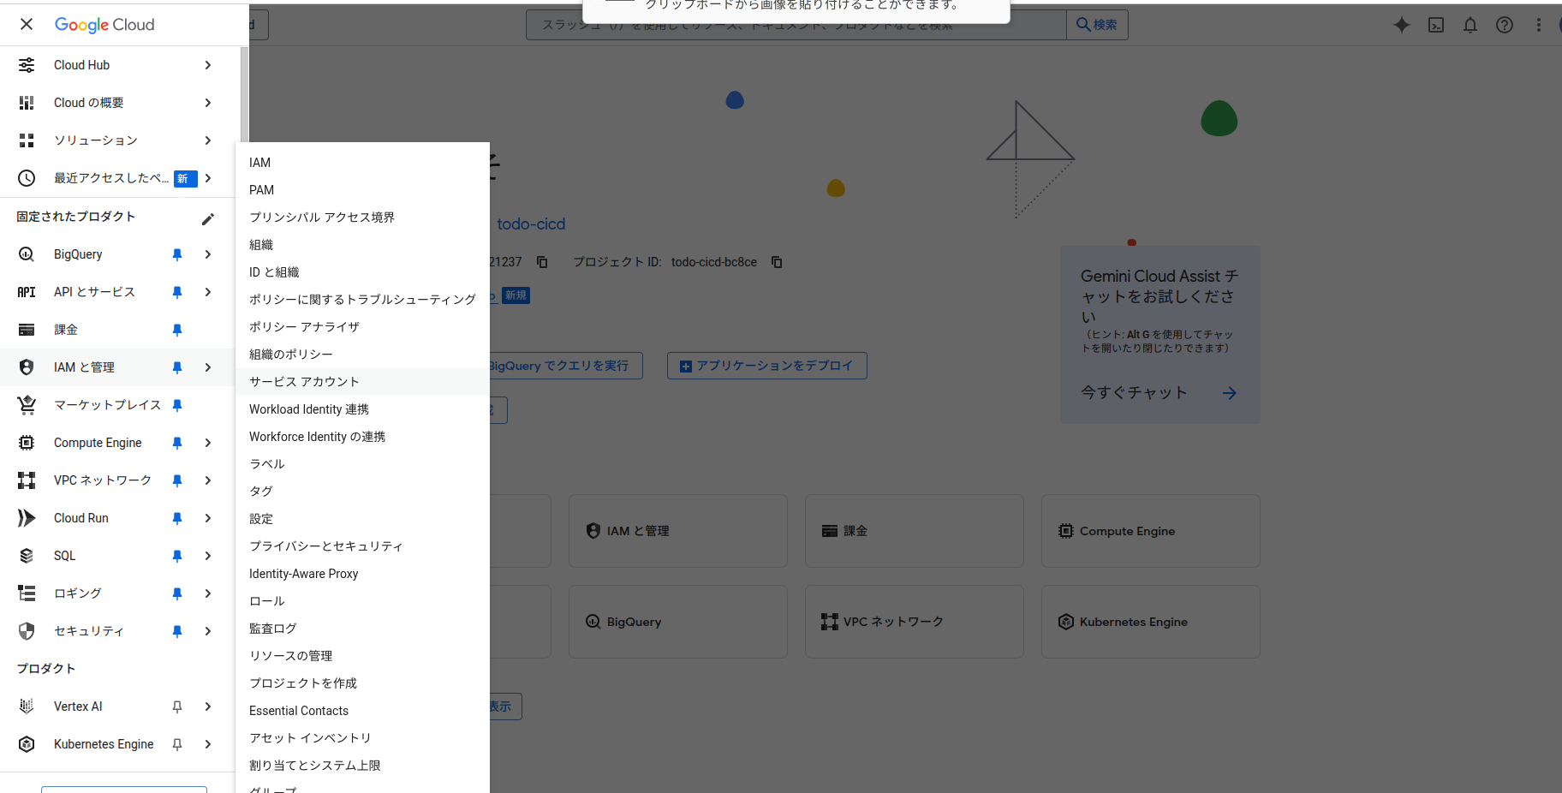Unpin Compute Engine pin
1562x793 pixels.
click(x=177, y=443)
